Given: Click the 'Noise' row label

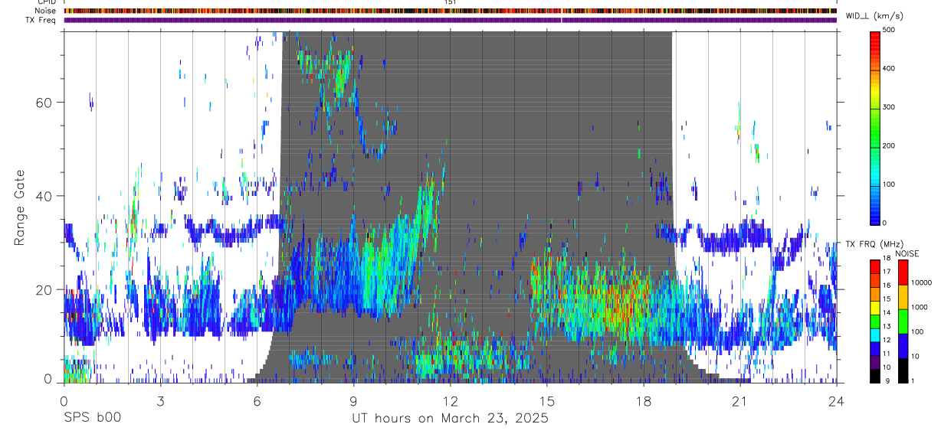Looking at the screenshot, I should click(x=46, y=11).
